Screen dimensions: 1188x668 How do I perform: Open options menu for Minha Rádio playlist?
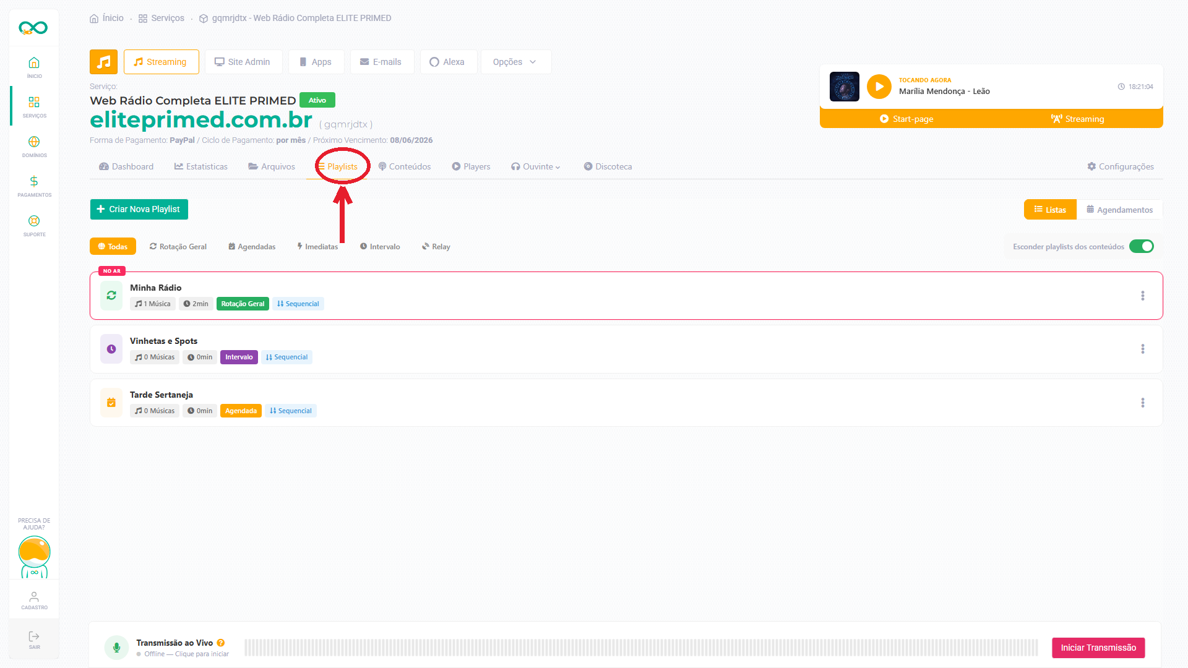tap(1142, 296)
